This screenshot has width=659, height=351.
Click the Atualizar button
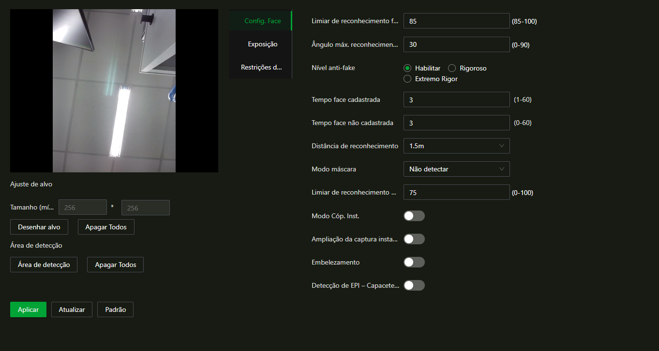(72, 309)
